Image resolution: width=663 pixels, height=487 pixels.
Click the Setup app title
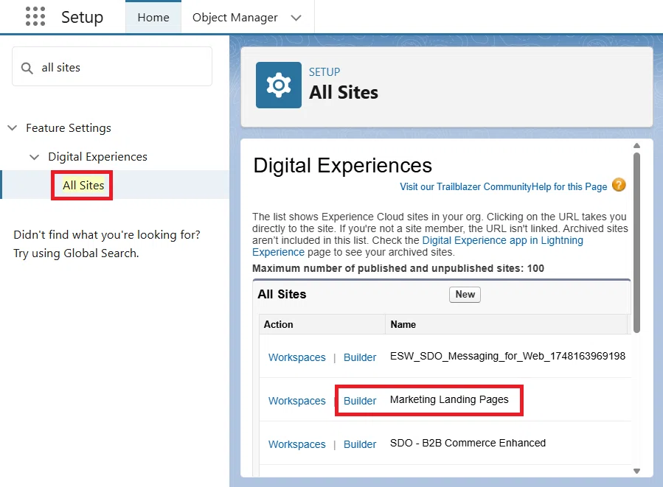click(82, 18)
